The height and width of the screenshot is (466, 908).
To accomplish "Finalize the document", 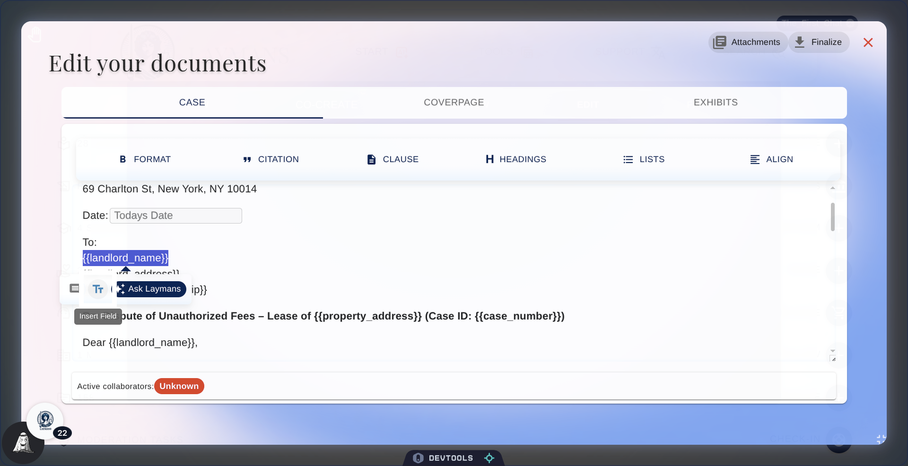I will click(819, 42).
